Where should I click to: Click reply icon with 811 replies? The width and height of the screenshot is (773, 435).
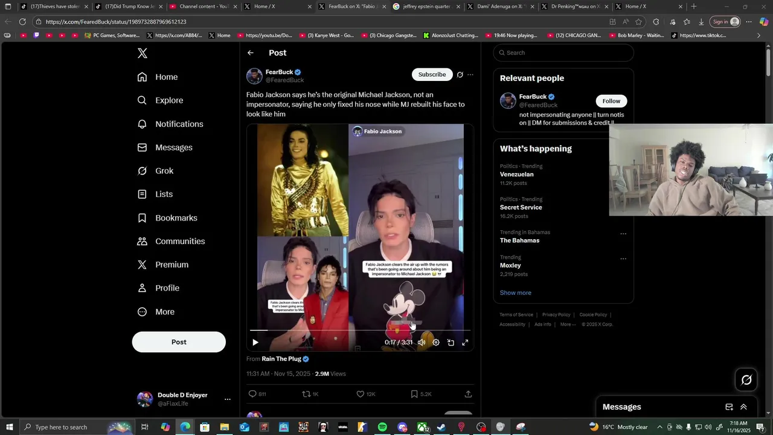(252, 394)
